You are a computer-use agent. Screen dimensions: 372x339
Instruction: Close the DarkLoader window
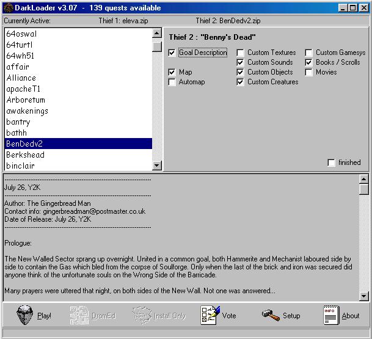(363, 8)
